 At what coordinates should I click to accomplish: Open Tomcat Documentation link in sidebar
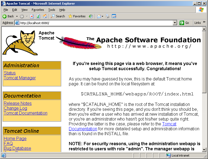click(26, 113)
